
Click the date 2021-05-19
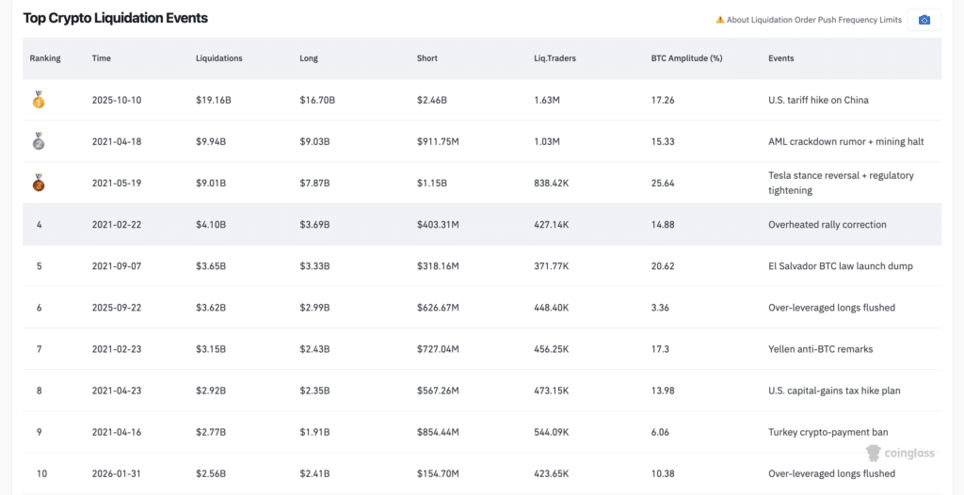coord(117,183)
